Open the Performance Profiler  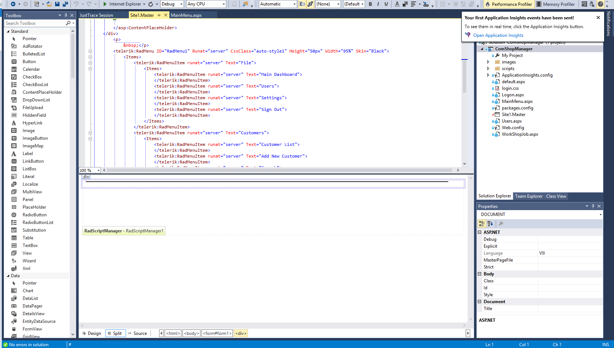(509, 4)
